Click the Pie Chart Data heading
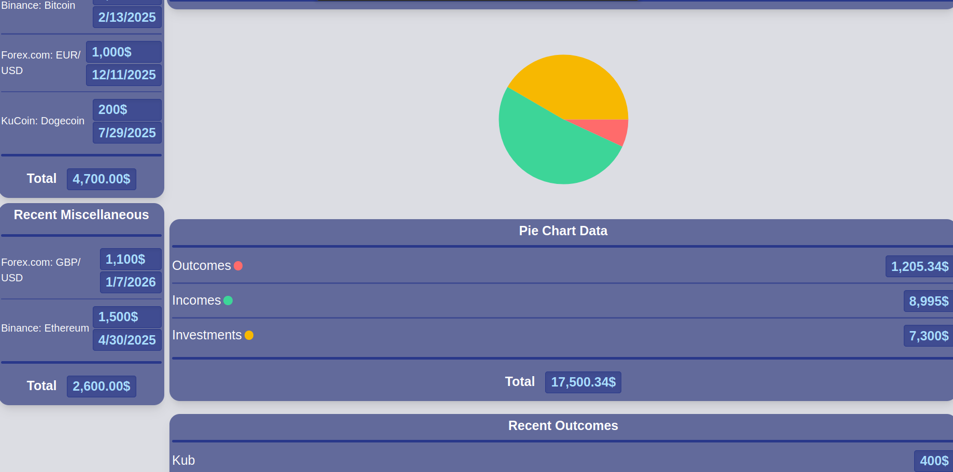Image resolution: width=953 pixels, height=472 pixels. [563, 231]
